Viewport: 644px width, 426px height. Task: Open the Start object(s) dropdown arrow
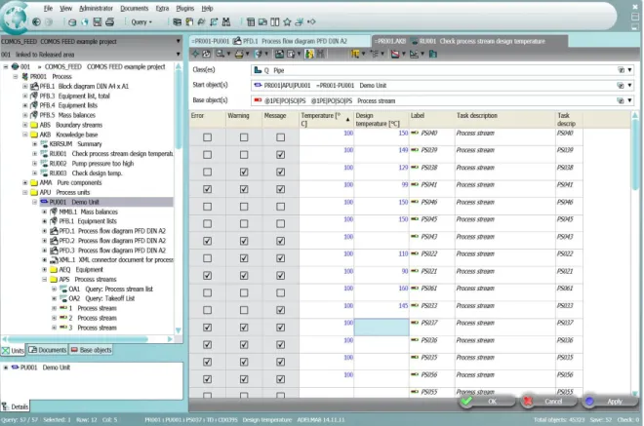click(629, 86)
